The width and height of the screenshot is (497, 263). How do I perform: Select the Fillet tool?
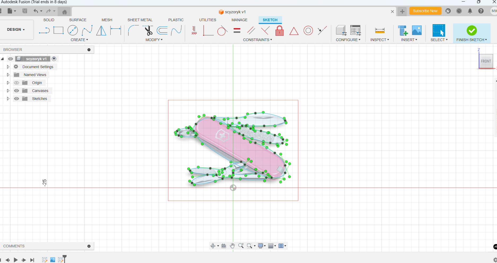[x=133, y=30]
